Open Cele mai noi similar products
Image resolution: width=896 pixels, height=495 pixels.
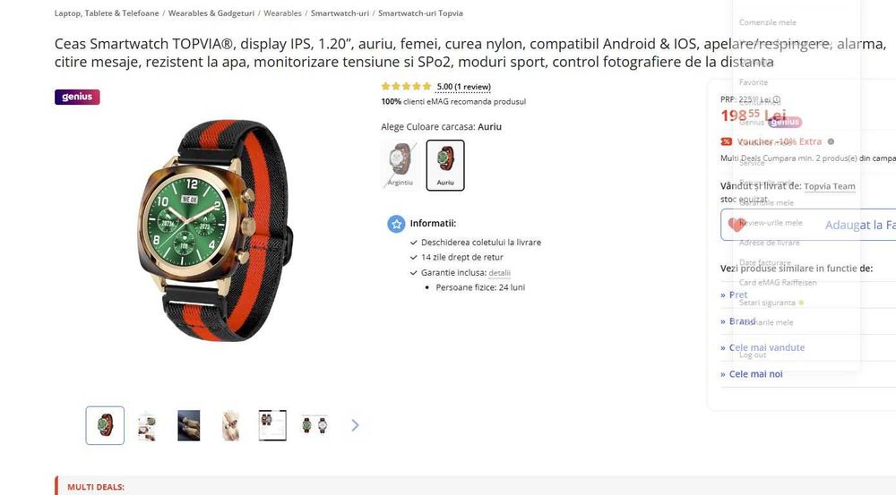coord(752,374)
